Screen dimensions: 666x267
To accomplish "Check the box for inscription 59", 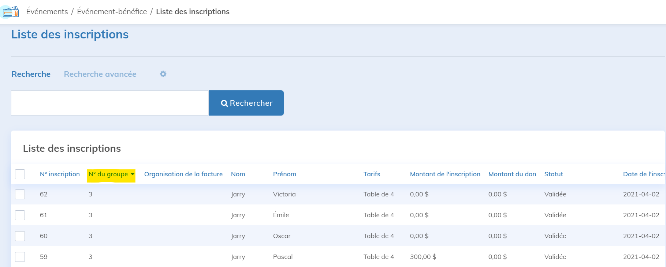I will 20,257.
